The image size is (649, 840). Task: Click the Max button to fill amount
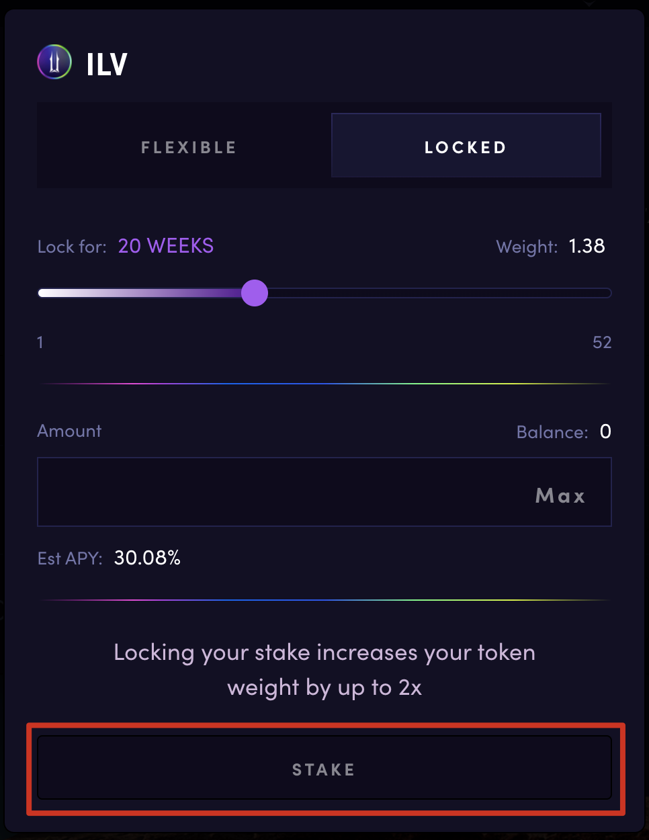click(x=560, y=495)
